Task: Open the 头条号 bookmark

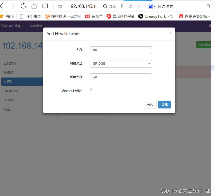Action: pyautogui.click(x=94, y=16)
